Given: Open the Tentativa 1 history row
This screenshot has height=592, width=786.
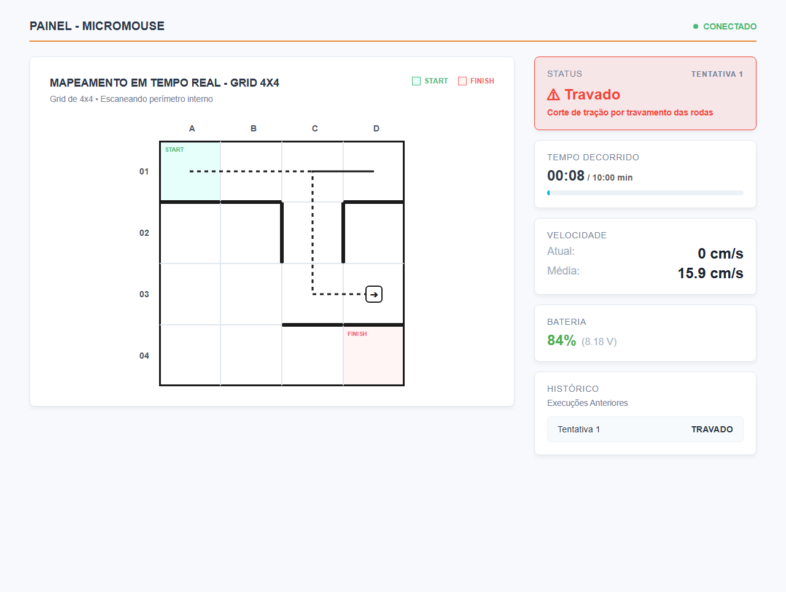Looking at the screenshot, I should click(645, 429).
